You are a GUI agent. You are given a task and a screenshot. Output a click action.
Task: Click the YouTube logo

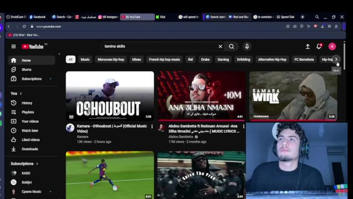tap(33, 46)
